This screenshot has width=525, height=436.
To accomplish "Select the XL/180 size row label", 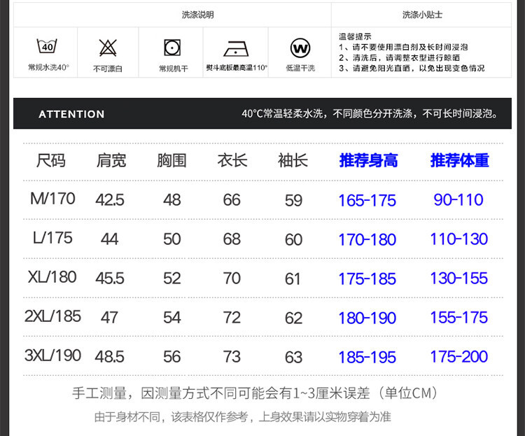I will coord(52,277).
